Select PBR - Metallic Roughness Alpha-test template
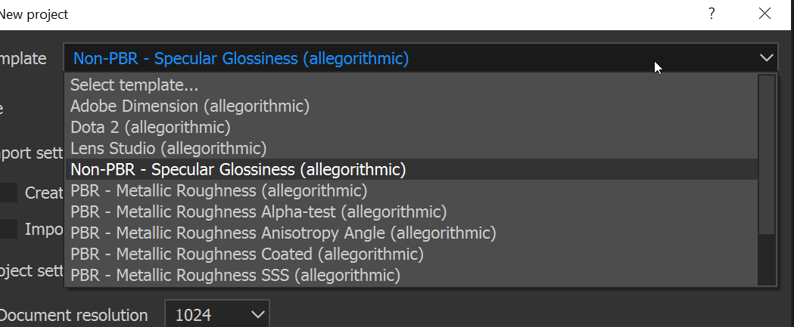This screenshot has width=794, height=327. click(x=258, y=211)
